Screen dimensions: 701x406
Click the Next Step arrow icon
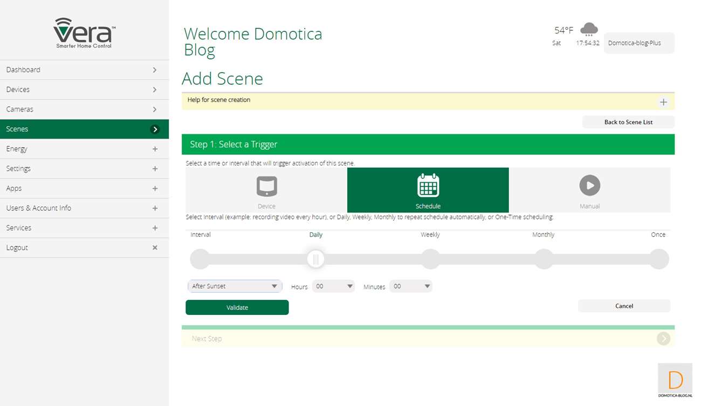(x=663, y=339)
